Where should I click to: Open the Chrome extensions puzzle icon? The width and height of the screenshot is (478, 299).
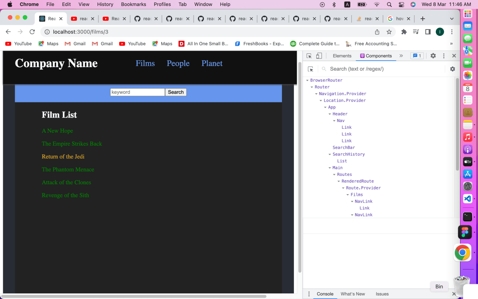point(404,32)
